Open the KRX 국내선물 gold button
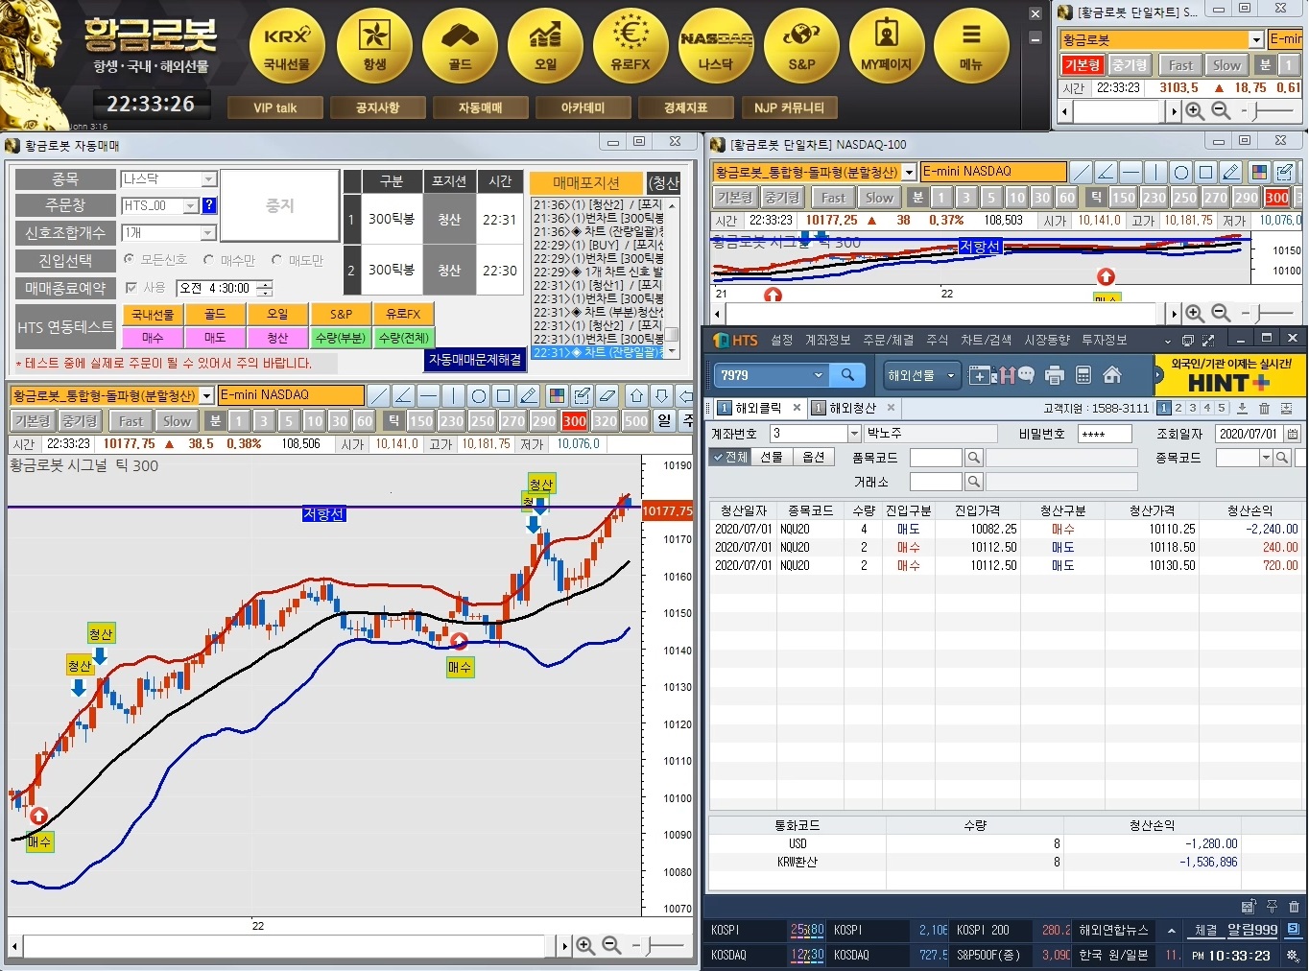This screenshot has width=1309, height=971. coord(287,46)
